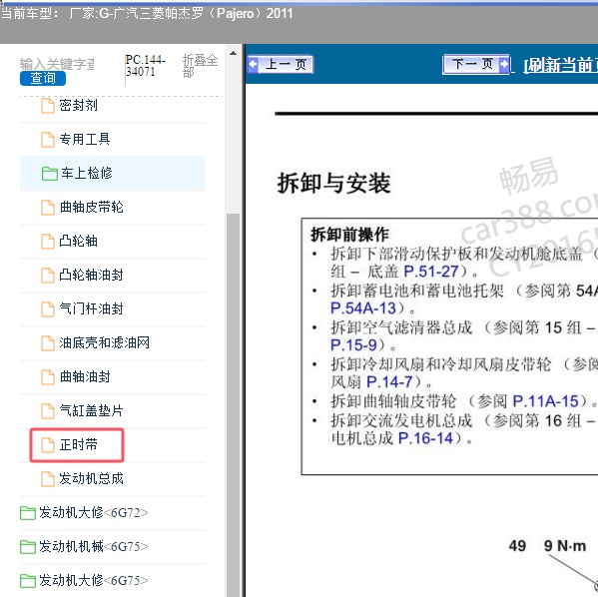The height and width of the screenshot is (597, 598).
Task: Open the P.15-9 page reference link
Action: pos(353,344)
